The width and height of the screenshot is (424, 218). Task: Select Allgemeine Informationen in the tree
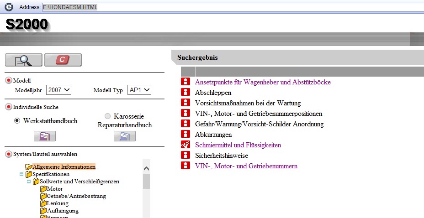(x=64, y=167)
